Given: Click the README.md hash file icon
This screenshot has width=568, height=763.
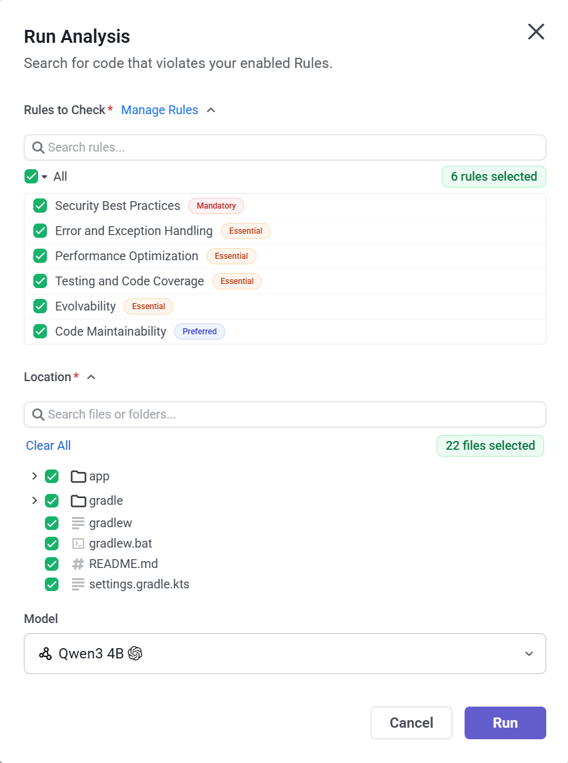Looking at the screenshot, I should click(78, 564).
